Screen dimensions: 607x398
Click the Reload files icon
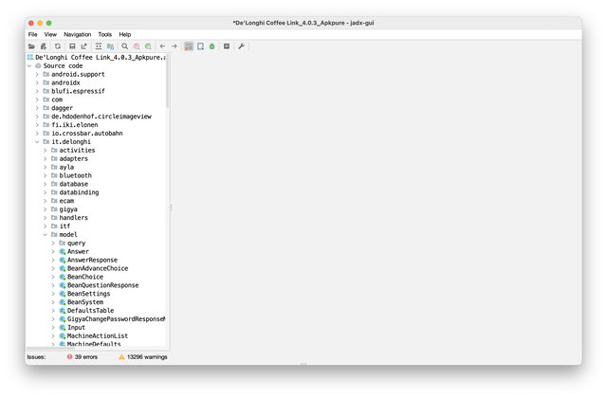[x=58, y=46]
